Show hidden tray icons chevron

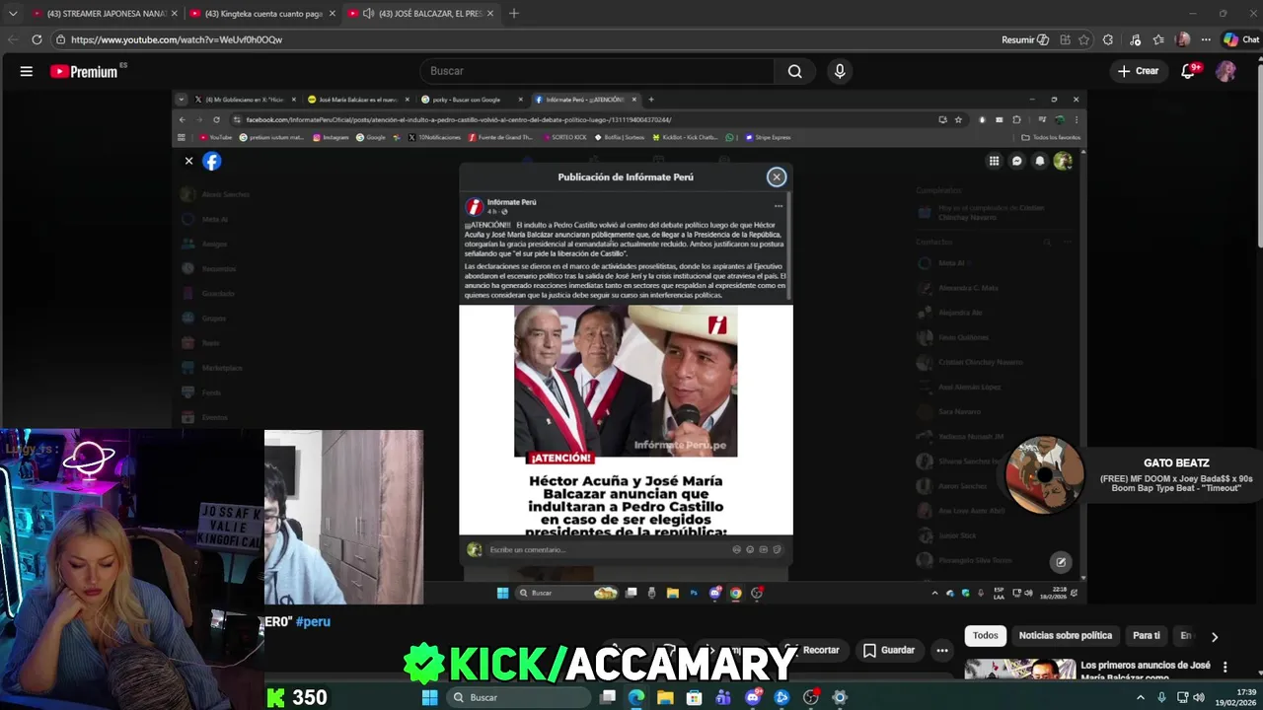coord(1141,697)
